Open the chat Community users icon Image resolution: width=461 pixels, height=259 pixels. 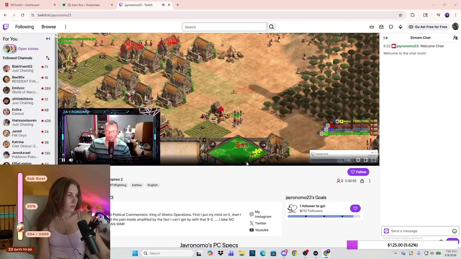click(x=455, y=38)
